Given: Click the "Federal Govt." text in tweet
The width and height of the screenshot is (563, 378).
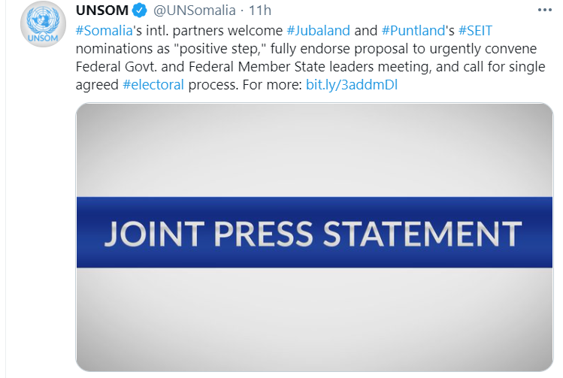Looking at the screenshot, I should [x=112, y=66].
